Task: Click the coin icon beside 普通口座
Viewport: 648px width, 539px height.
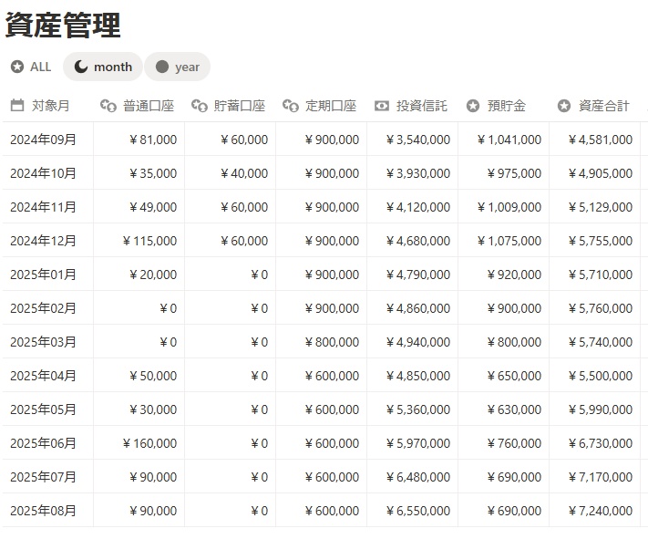Action: click(108, 106)
